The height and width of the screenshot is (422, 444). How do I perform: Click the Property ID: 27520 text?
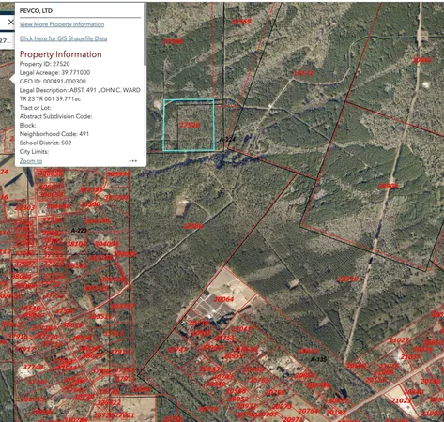tap(45, 64)
